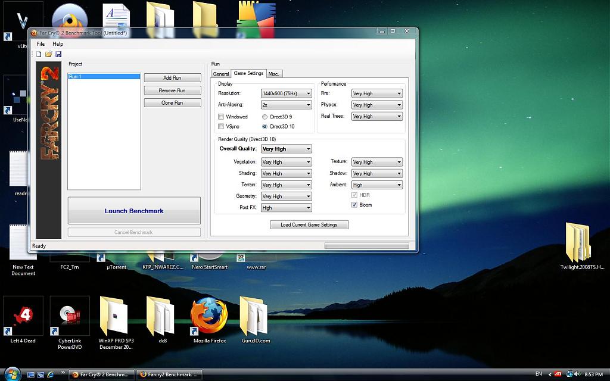
Task: Click the Open project folder icon
Action: (49, 54)
